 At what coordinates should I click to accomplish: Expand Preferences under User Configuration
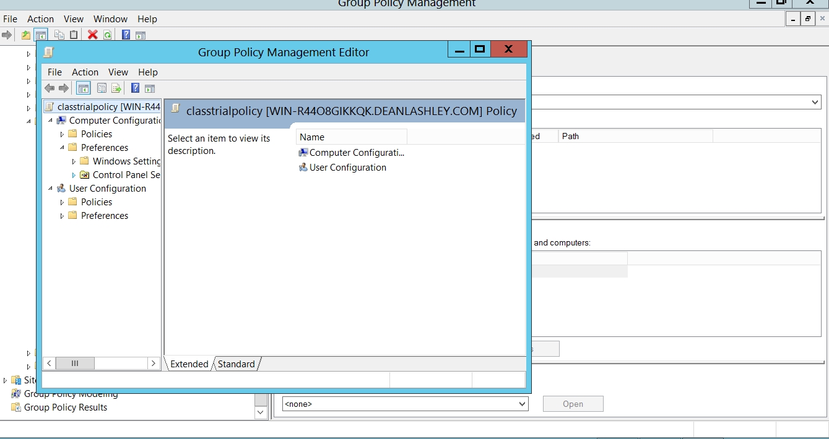click(x=62, y=216)
